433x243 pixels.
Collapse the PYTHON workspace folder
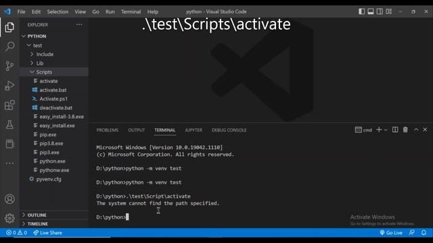(x=54, y=36)
